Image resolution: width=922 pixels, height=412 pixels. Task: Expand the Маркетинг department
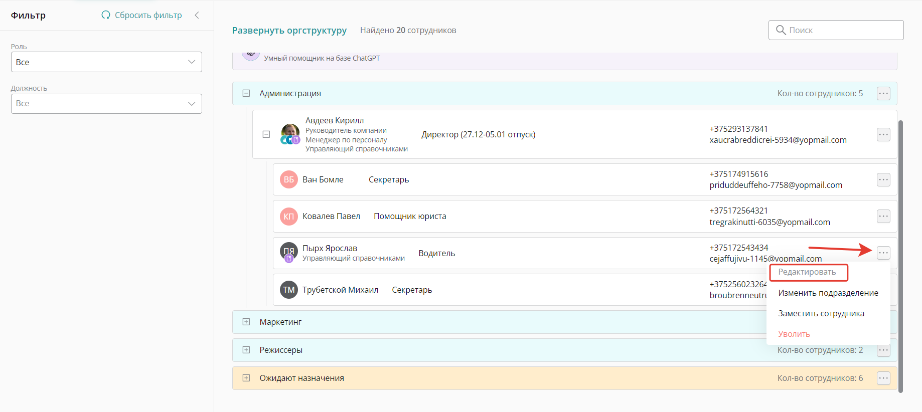[246, 322]
